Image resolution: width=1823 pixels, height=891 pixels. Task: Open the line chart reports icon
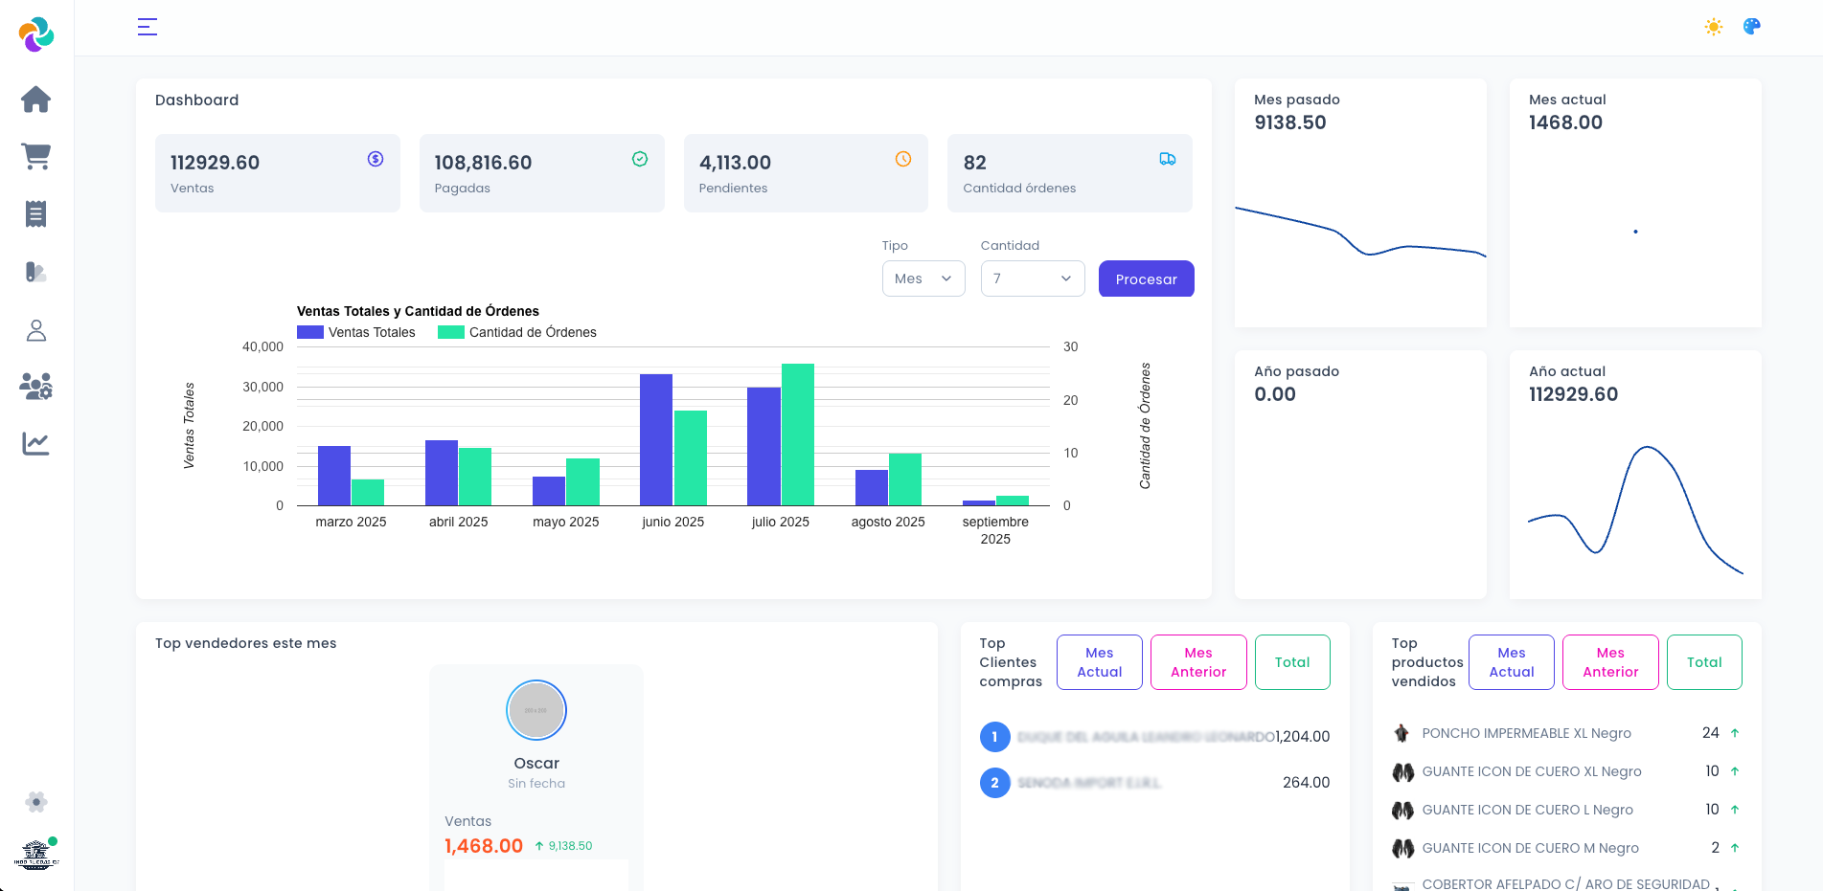tap(36, 444)
